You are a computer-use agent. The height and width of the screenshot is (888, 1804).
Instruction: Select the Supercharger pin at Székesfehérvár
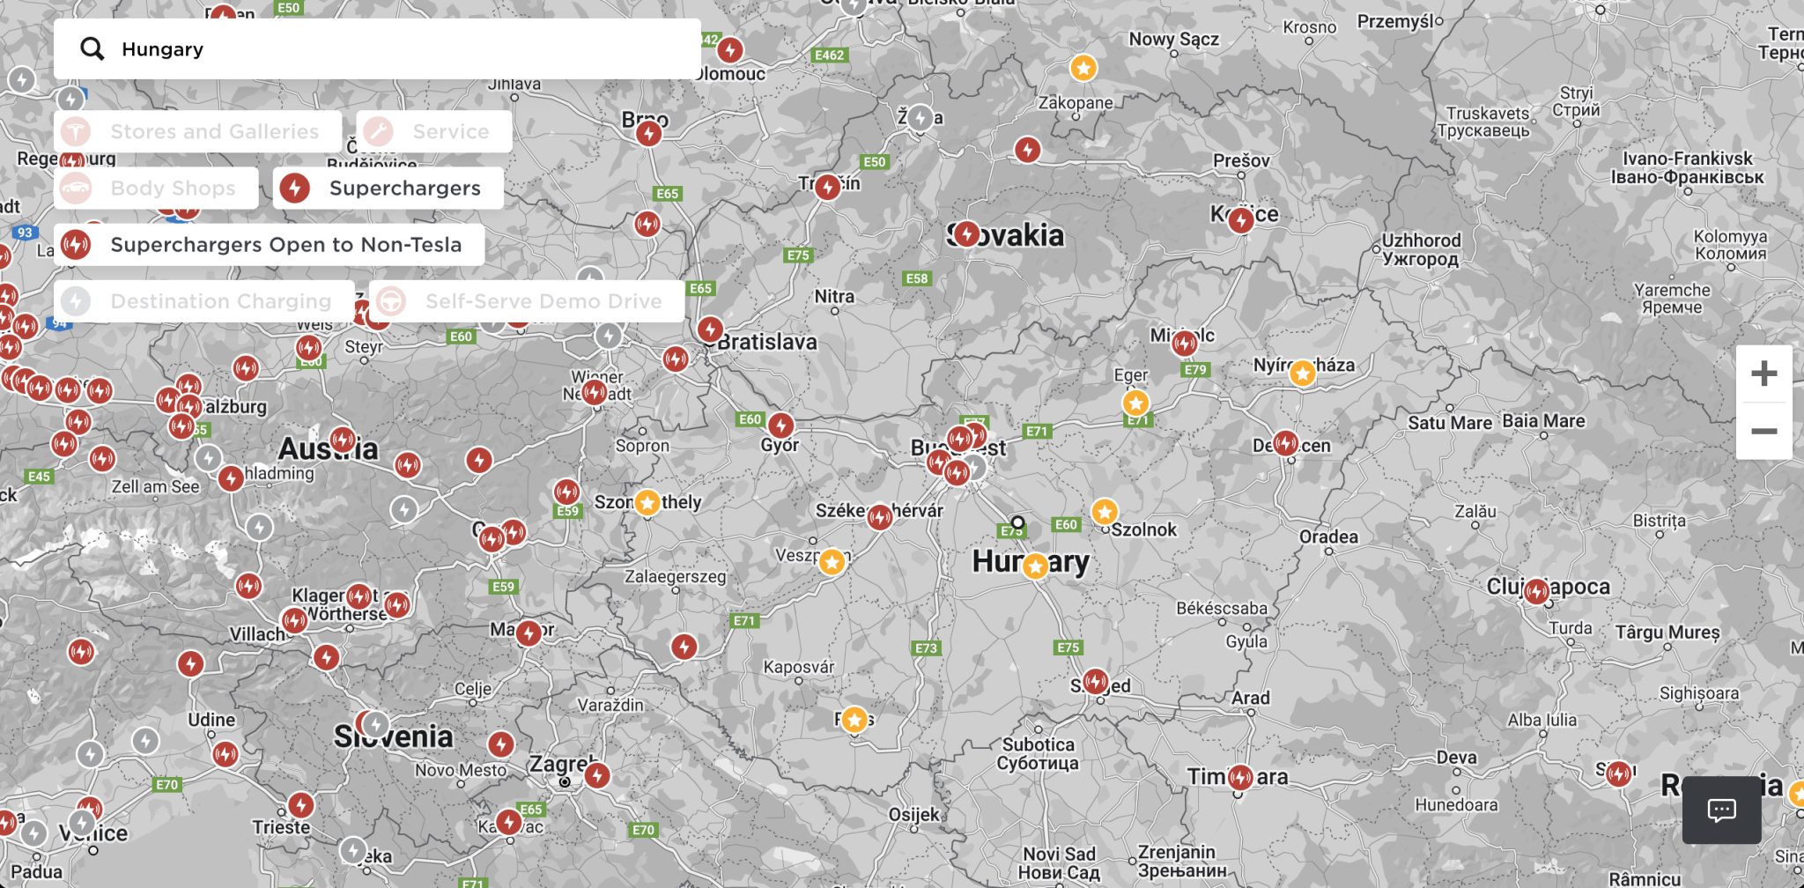pos(880,517)
